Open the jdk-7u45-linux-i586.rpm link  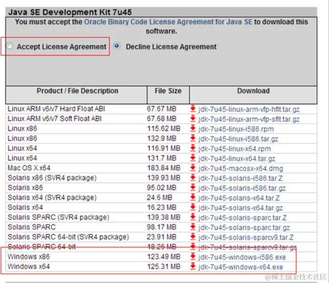[x=236, y=129]
